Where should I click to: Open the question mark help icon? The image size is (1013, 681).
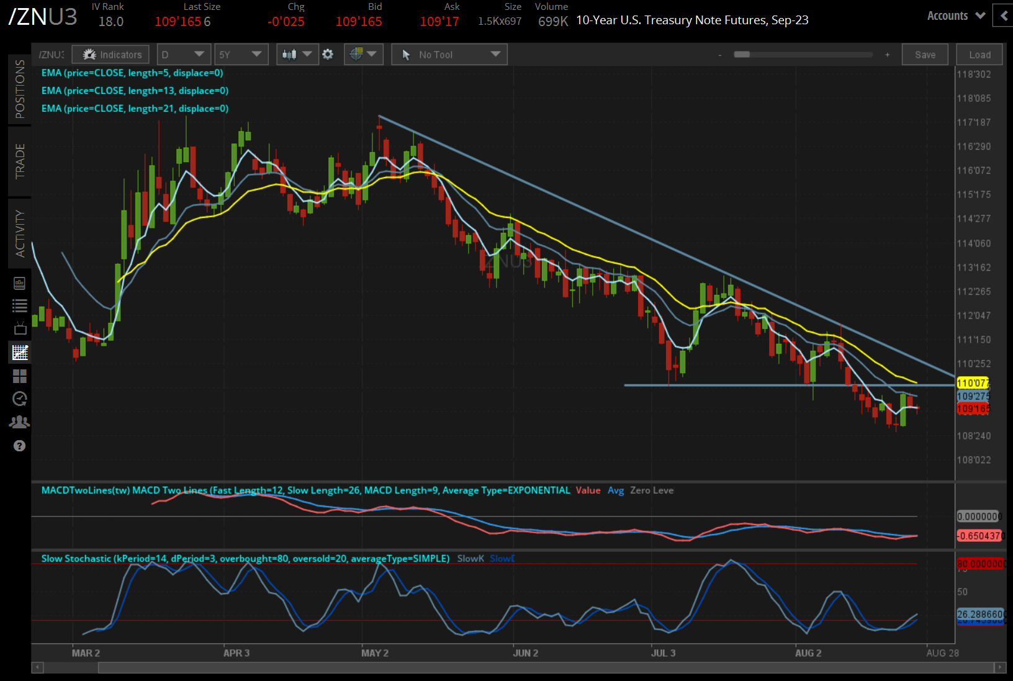pos(20,446)
